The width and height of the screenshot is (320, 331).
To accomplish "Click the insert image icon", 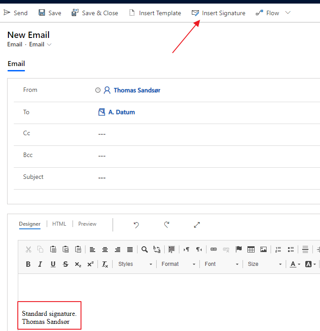I will [x=263, y=249].
